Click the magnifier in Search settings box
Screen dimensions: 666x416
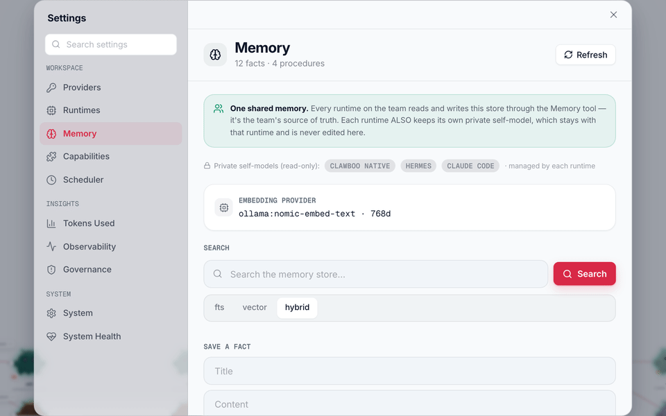56,44
